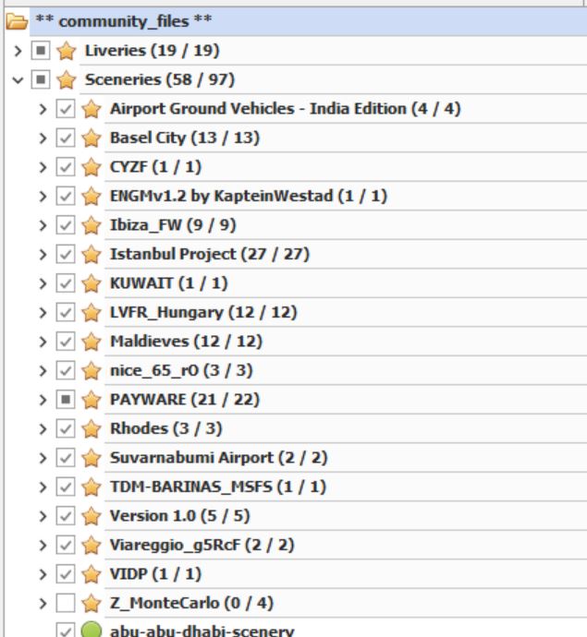Click the star icon beside nice_65_r0
Image resolution: width=587 pixels, height=637 pixels.
click(92, 370)
